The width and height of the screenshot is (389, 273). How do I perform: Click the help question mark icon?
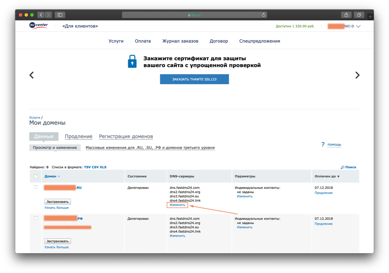point(323,144)
